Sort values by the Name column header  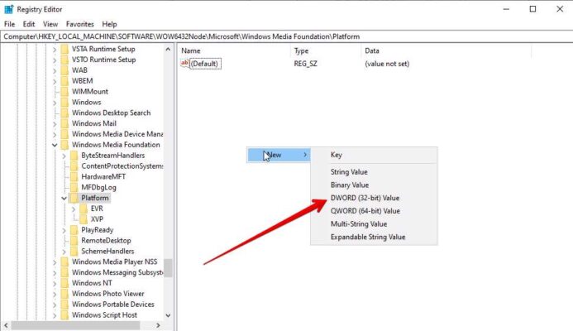(x=232, y=50)
